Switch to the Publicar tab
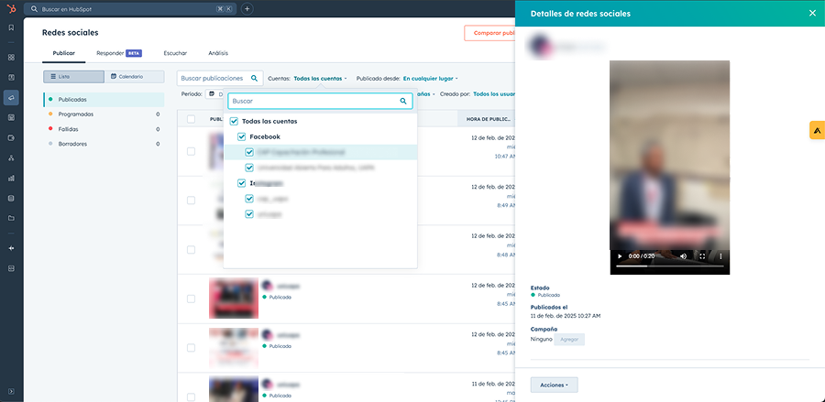Image resolution: width=825 pixels, height=402 pixels. (x=63, y=53)
